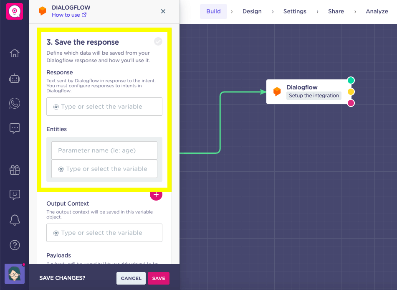Click the yellow output connector dot
Image resolution: width=397 pixels, height=290 pixels.
(351, 92)
